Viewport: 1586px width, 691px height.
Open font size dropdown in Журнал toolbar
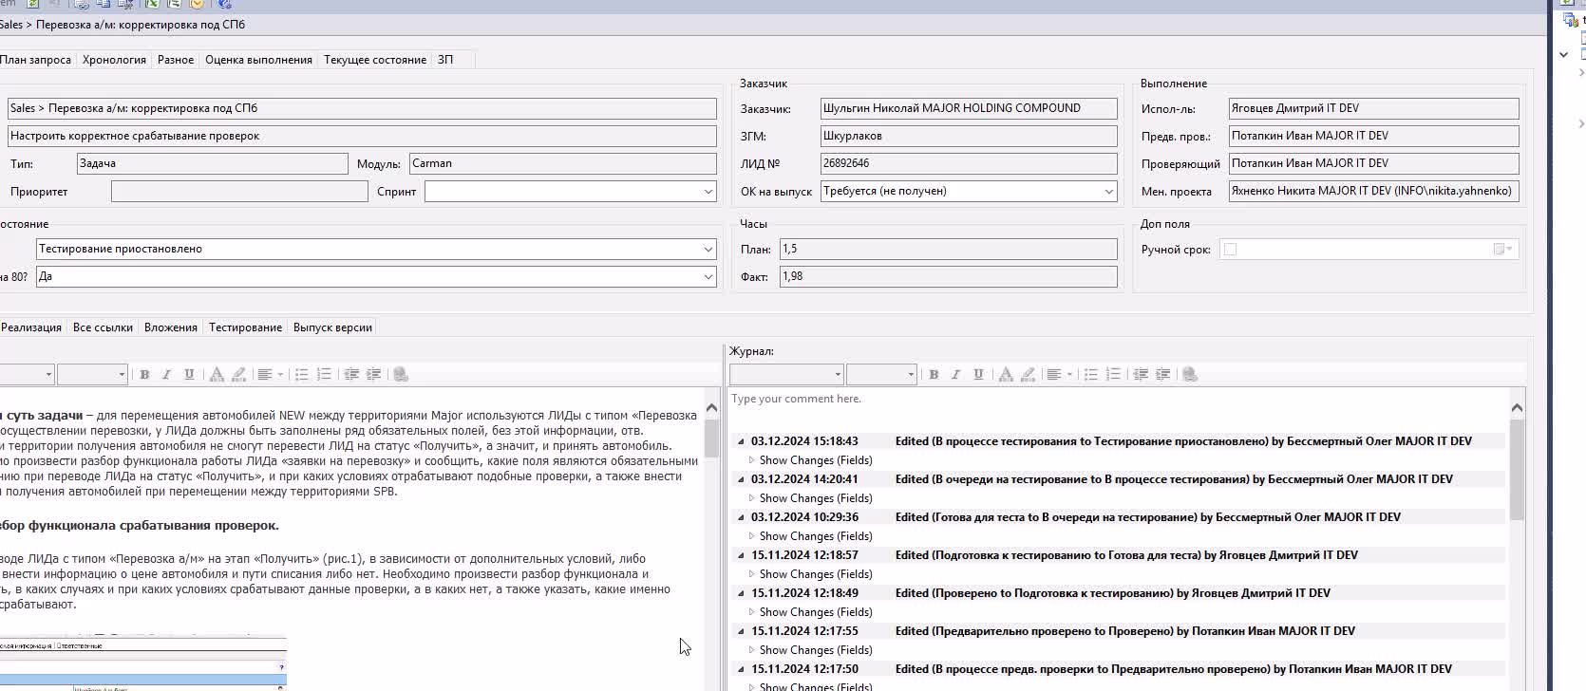pyautogui.click(x=911, y=375)
